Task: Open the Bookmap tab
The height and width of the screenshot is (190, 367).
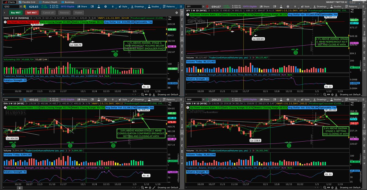Action: click(68, 2)
